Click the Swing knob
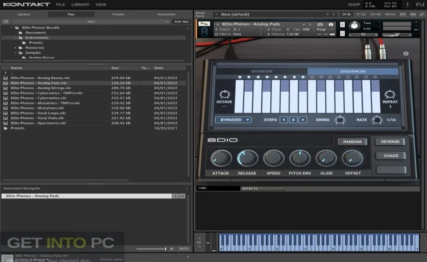Image resolution: width=427 pixels, height=262 pixels. [x=340, y=120]
